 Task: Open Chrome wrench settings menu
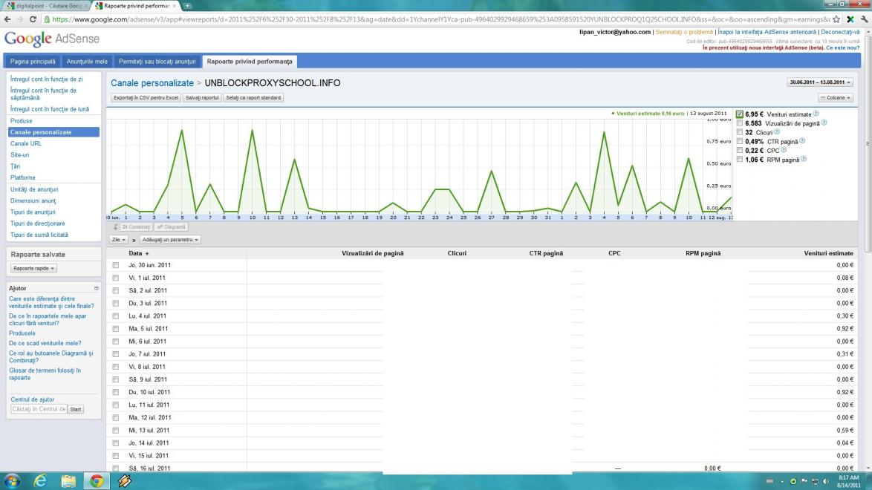tap(863, 19)
